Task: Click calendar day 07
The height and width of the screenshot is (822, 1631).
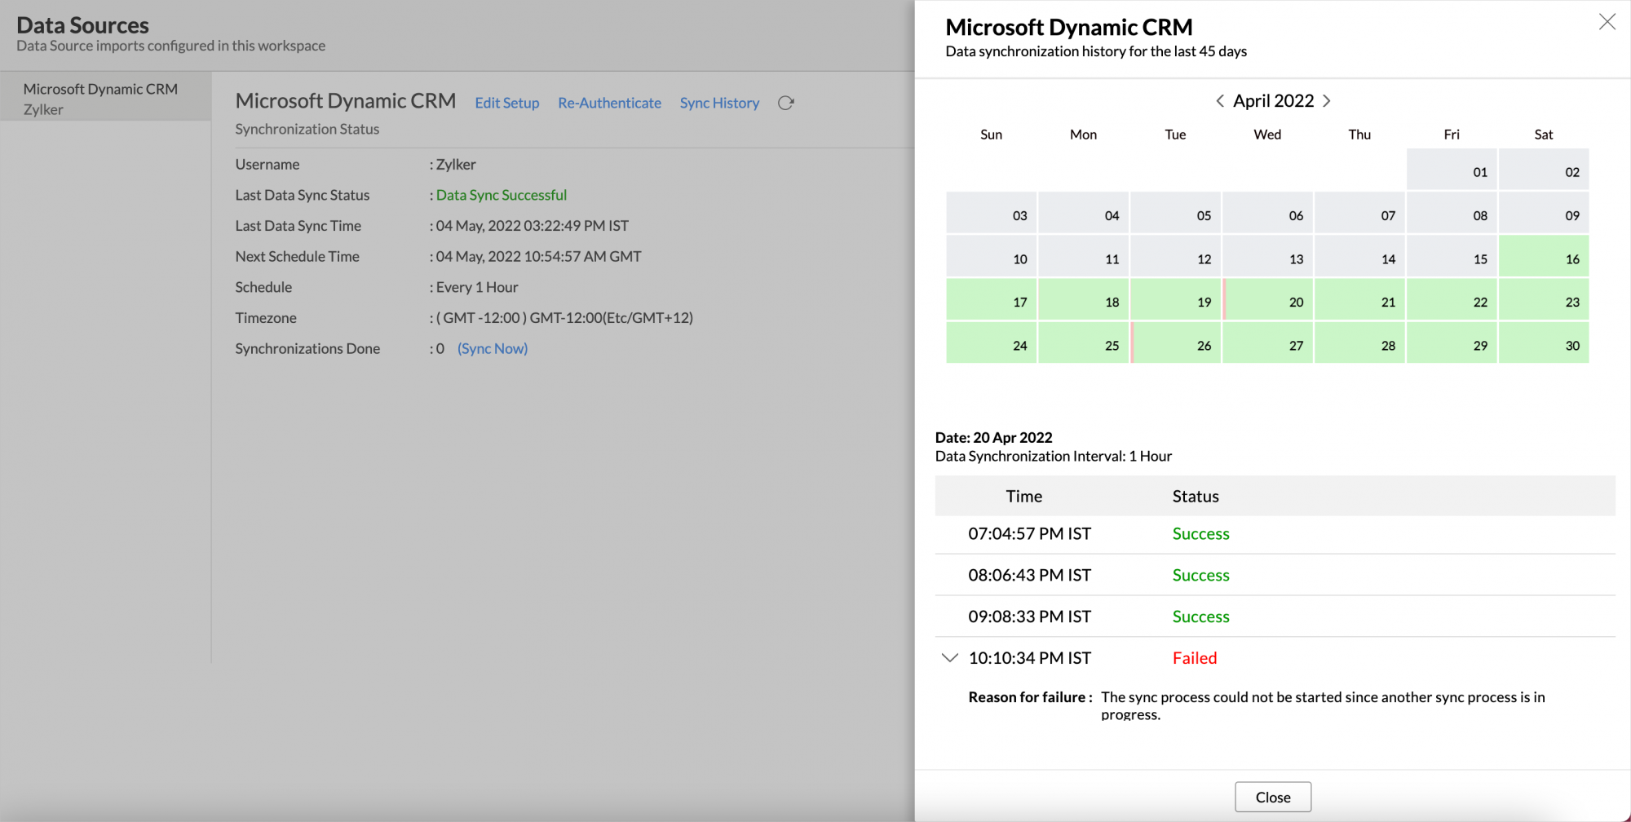Action: [x=1359, y=213]
